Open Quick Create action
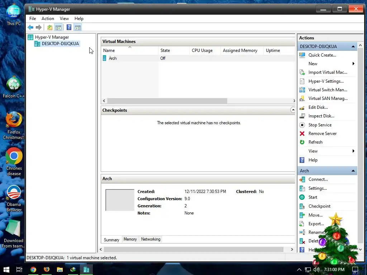 tap(322, 55)
